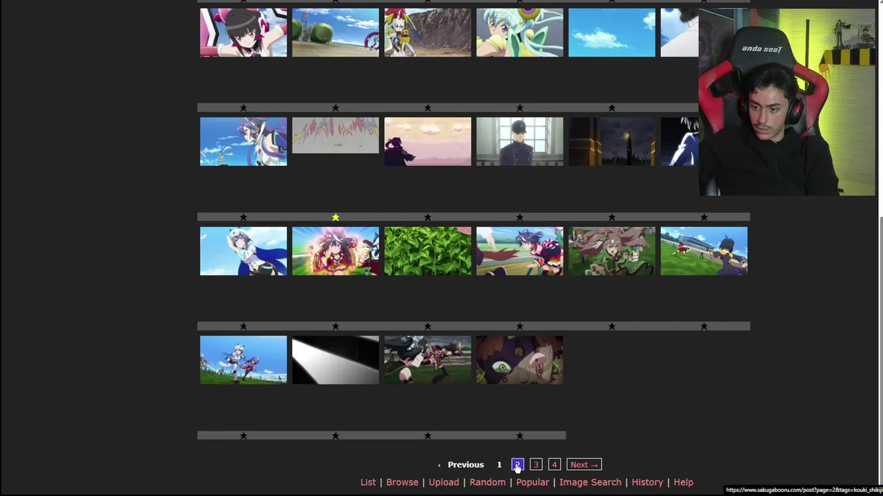Click star below the horse girl running on track thumbnail
The width and height of the screenshot is (883, 496).
(519, 327)
